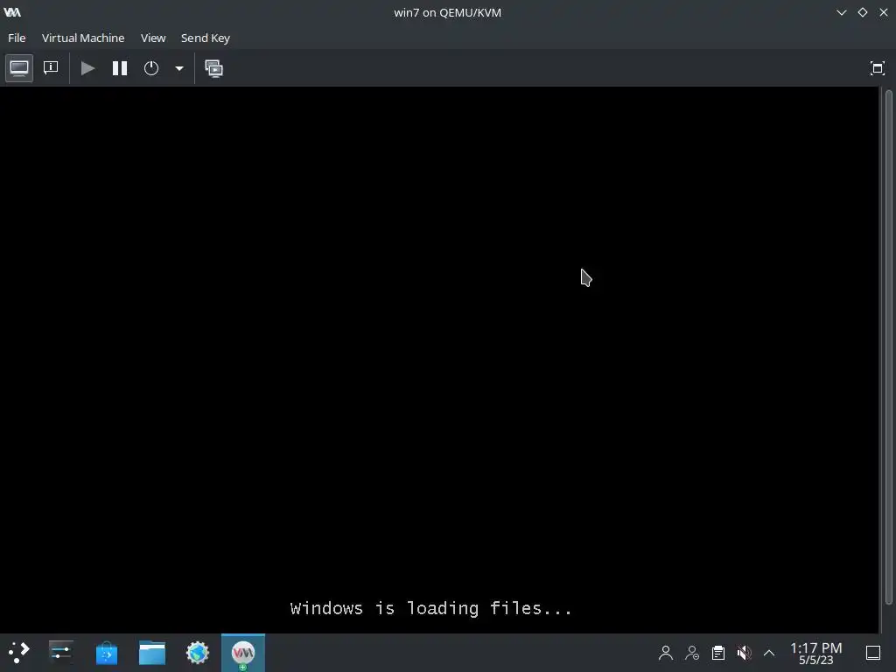Click the virt-manager logo in title bar
The height and width of the screenshot is (672, 896).
click(12, 12)
